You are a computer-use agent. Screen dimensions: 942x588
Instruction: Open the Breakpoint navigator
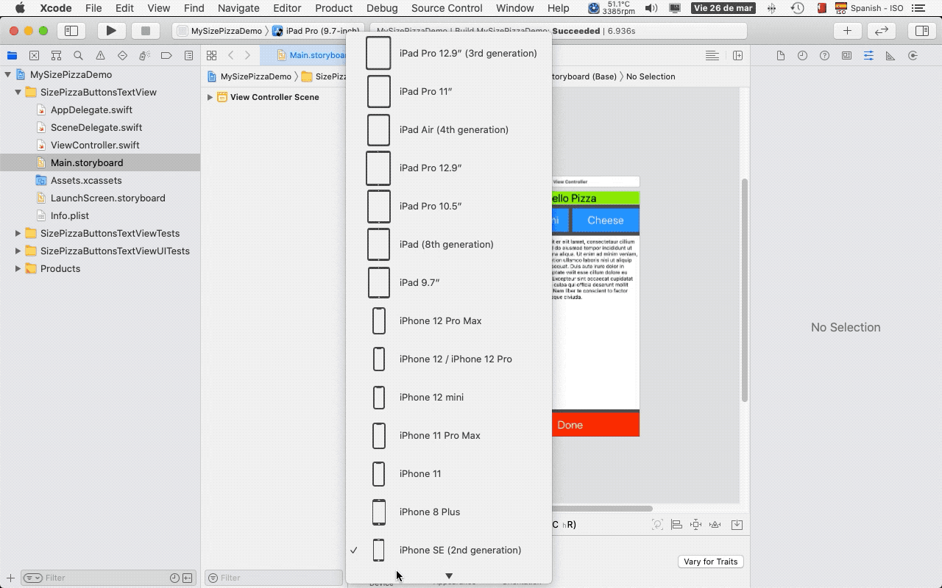(166, 56)
